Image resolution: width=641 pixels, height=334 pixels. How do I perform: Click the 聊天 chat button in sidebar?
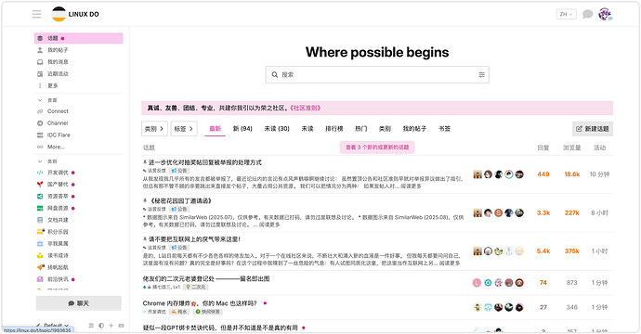pyautogui.click(x=78, y=303)
